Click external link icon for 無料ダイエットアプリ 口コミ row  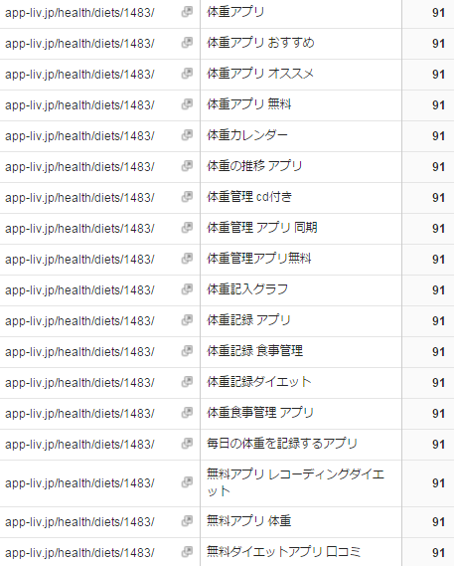point(187,551)
